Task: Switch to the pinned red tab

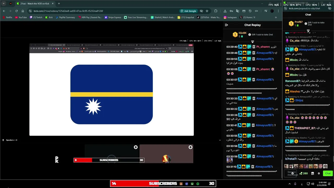Action: [x=10, y=4]
